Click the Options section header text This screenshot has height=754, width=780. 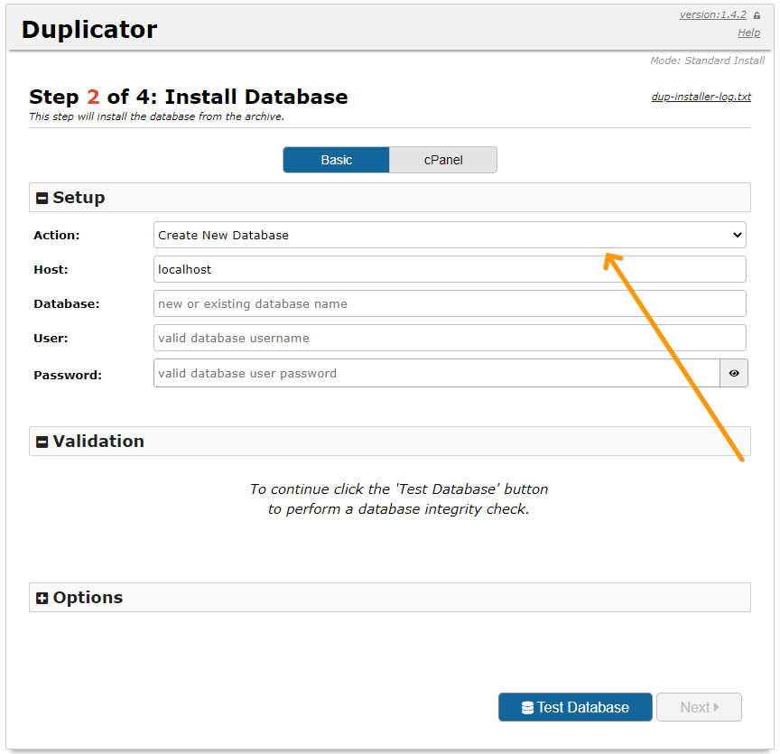(x=88, y=598)
